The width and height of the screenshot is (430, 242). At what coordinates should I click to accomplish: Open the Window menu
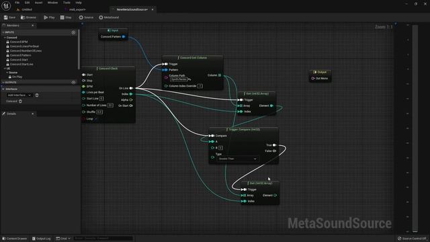52,3
